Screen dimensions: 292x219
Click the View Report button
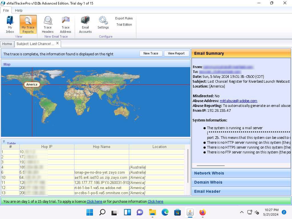click(x=176, y=53)
